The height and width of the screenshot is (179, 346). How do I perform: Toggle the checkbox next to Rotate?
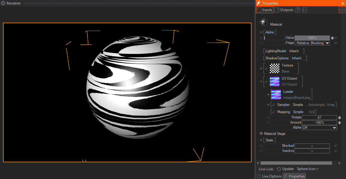click(268, 118)
